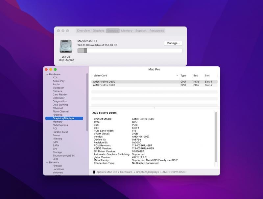Click the '228.13 GB available of 250.66 GB' text
The width and height of the screenshot is (263, 199).
click(97, 45)
